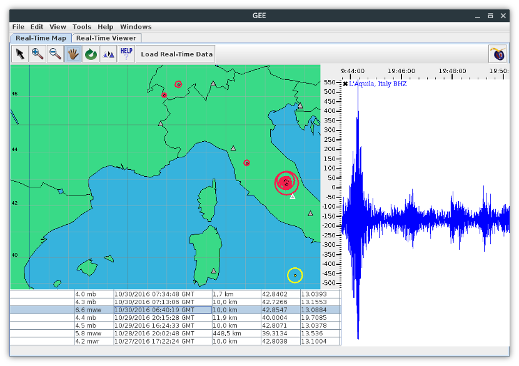Image resolution: width=519 pixels, height=366 pixels.
Task: Click the yellow circled earthquake marker on map
Action: tap(295, 275)
